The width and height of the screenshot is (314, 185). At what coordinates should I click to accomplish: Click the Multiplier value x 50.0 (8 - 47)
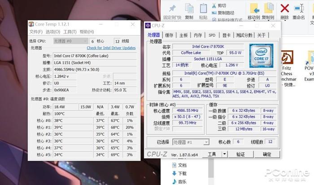pos(188,117)
